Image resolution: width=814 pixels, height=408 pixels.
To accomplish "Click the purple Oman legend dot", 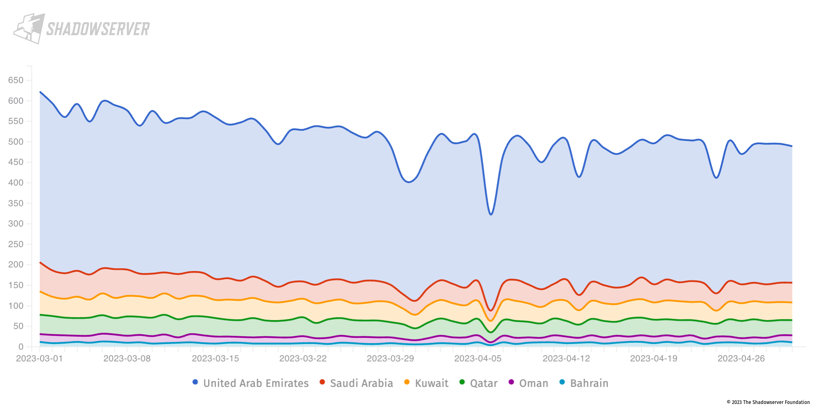I will (x=511, y=382).
